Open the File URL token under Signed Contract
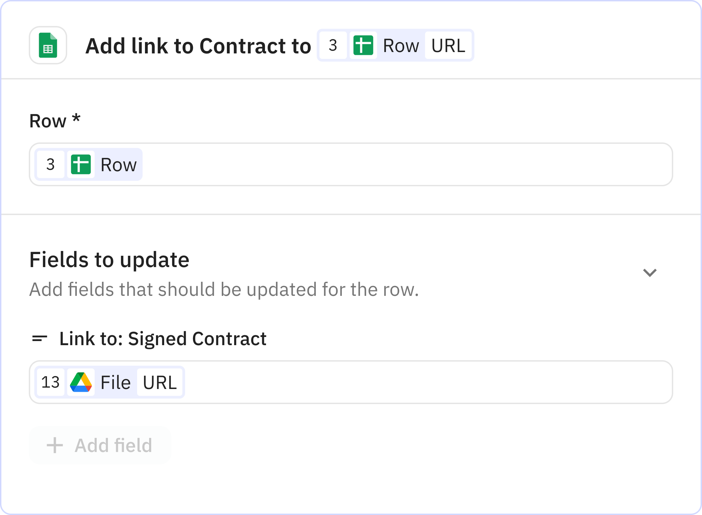Screen dimensions: 702x515 tap(160, 382)
